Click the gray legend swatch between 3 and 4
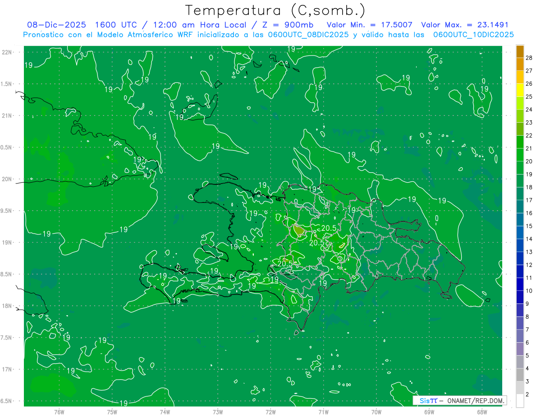The image size is (541, 418). (520, 374)
